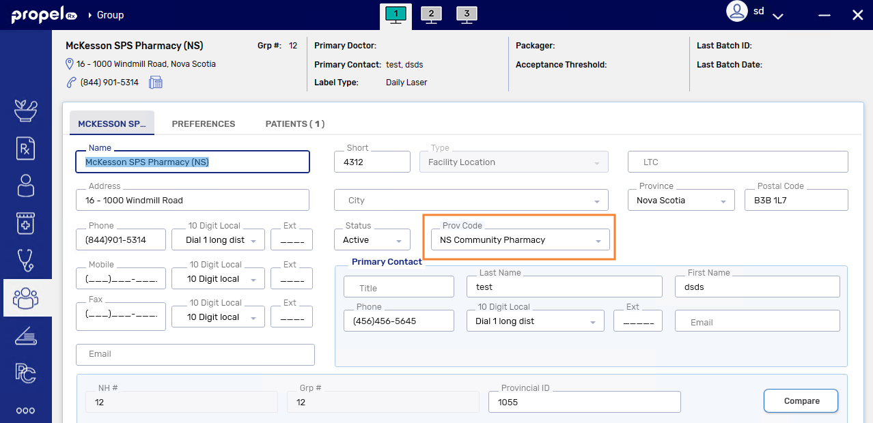The width and height of the screenshot is (873, 423).
Task: Open the Doctor stethoscope sidebar icon
Action: (x=26, y=260)
